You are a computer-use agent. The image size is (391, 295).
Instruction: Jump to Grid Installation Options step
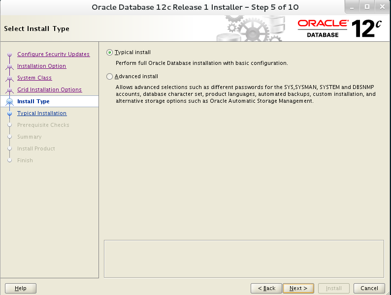(x=49, y=89)
